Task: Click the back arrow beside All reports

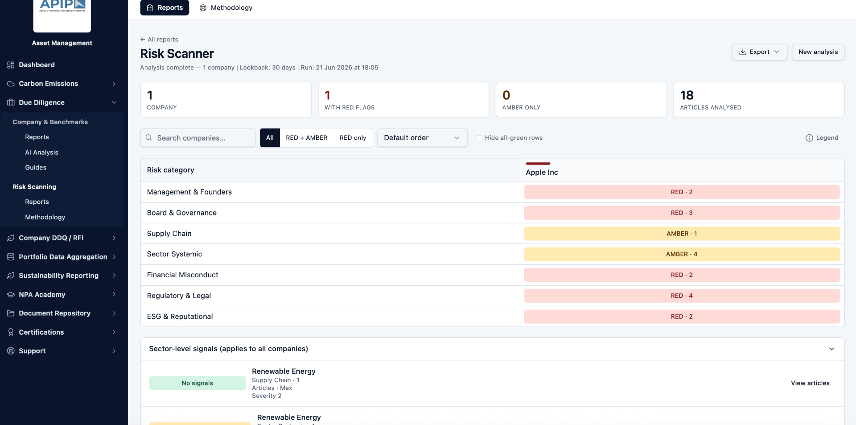Action: tap(143, 39)
